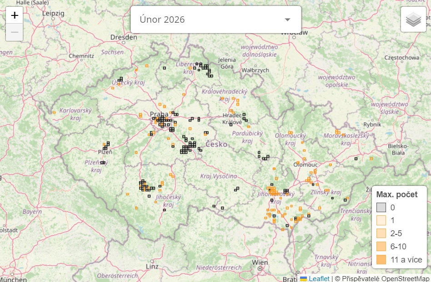
Task: Click the Praha city label
Action: point(158,114)
